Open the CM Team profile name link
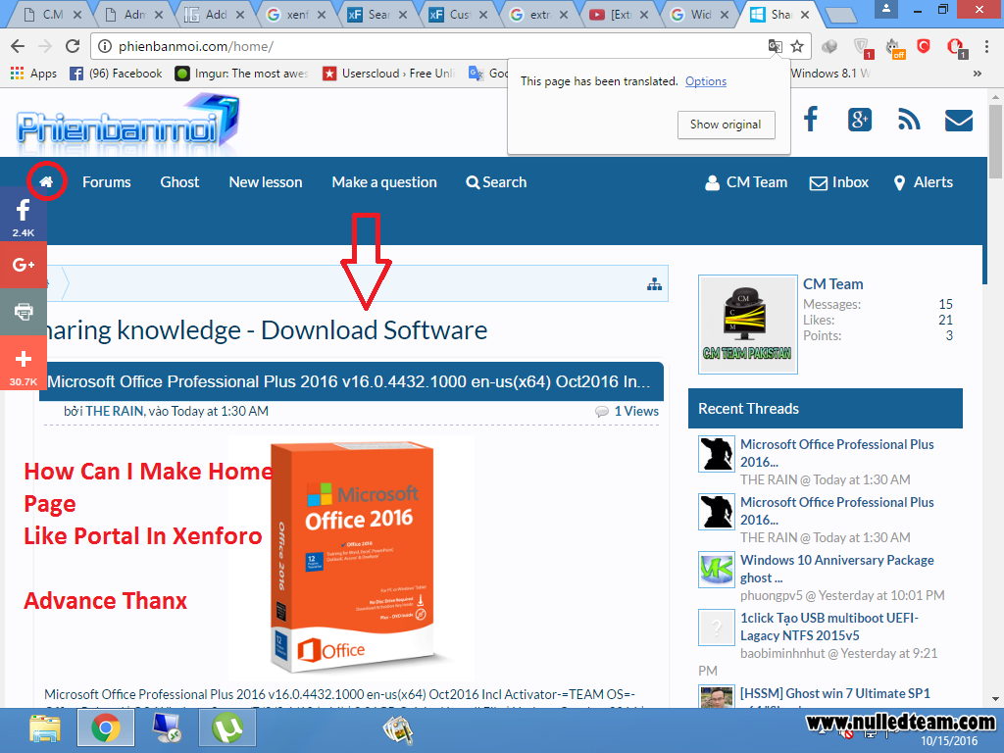This screenshot has width=1004, height=753. [x=833, y=284]
